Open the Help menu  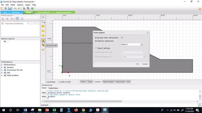(x=34, y=5)
